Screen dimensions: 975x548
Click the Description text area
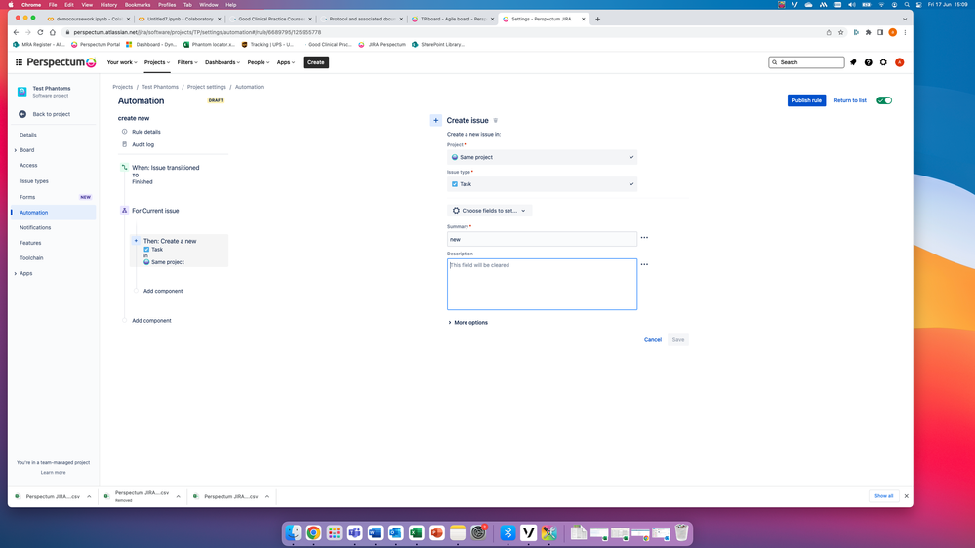point(543,284)
